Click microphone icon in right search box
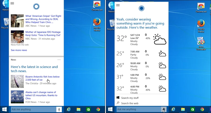The width and height of the screenshot is (211, 113). (x=164, y=109)
